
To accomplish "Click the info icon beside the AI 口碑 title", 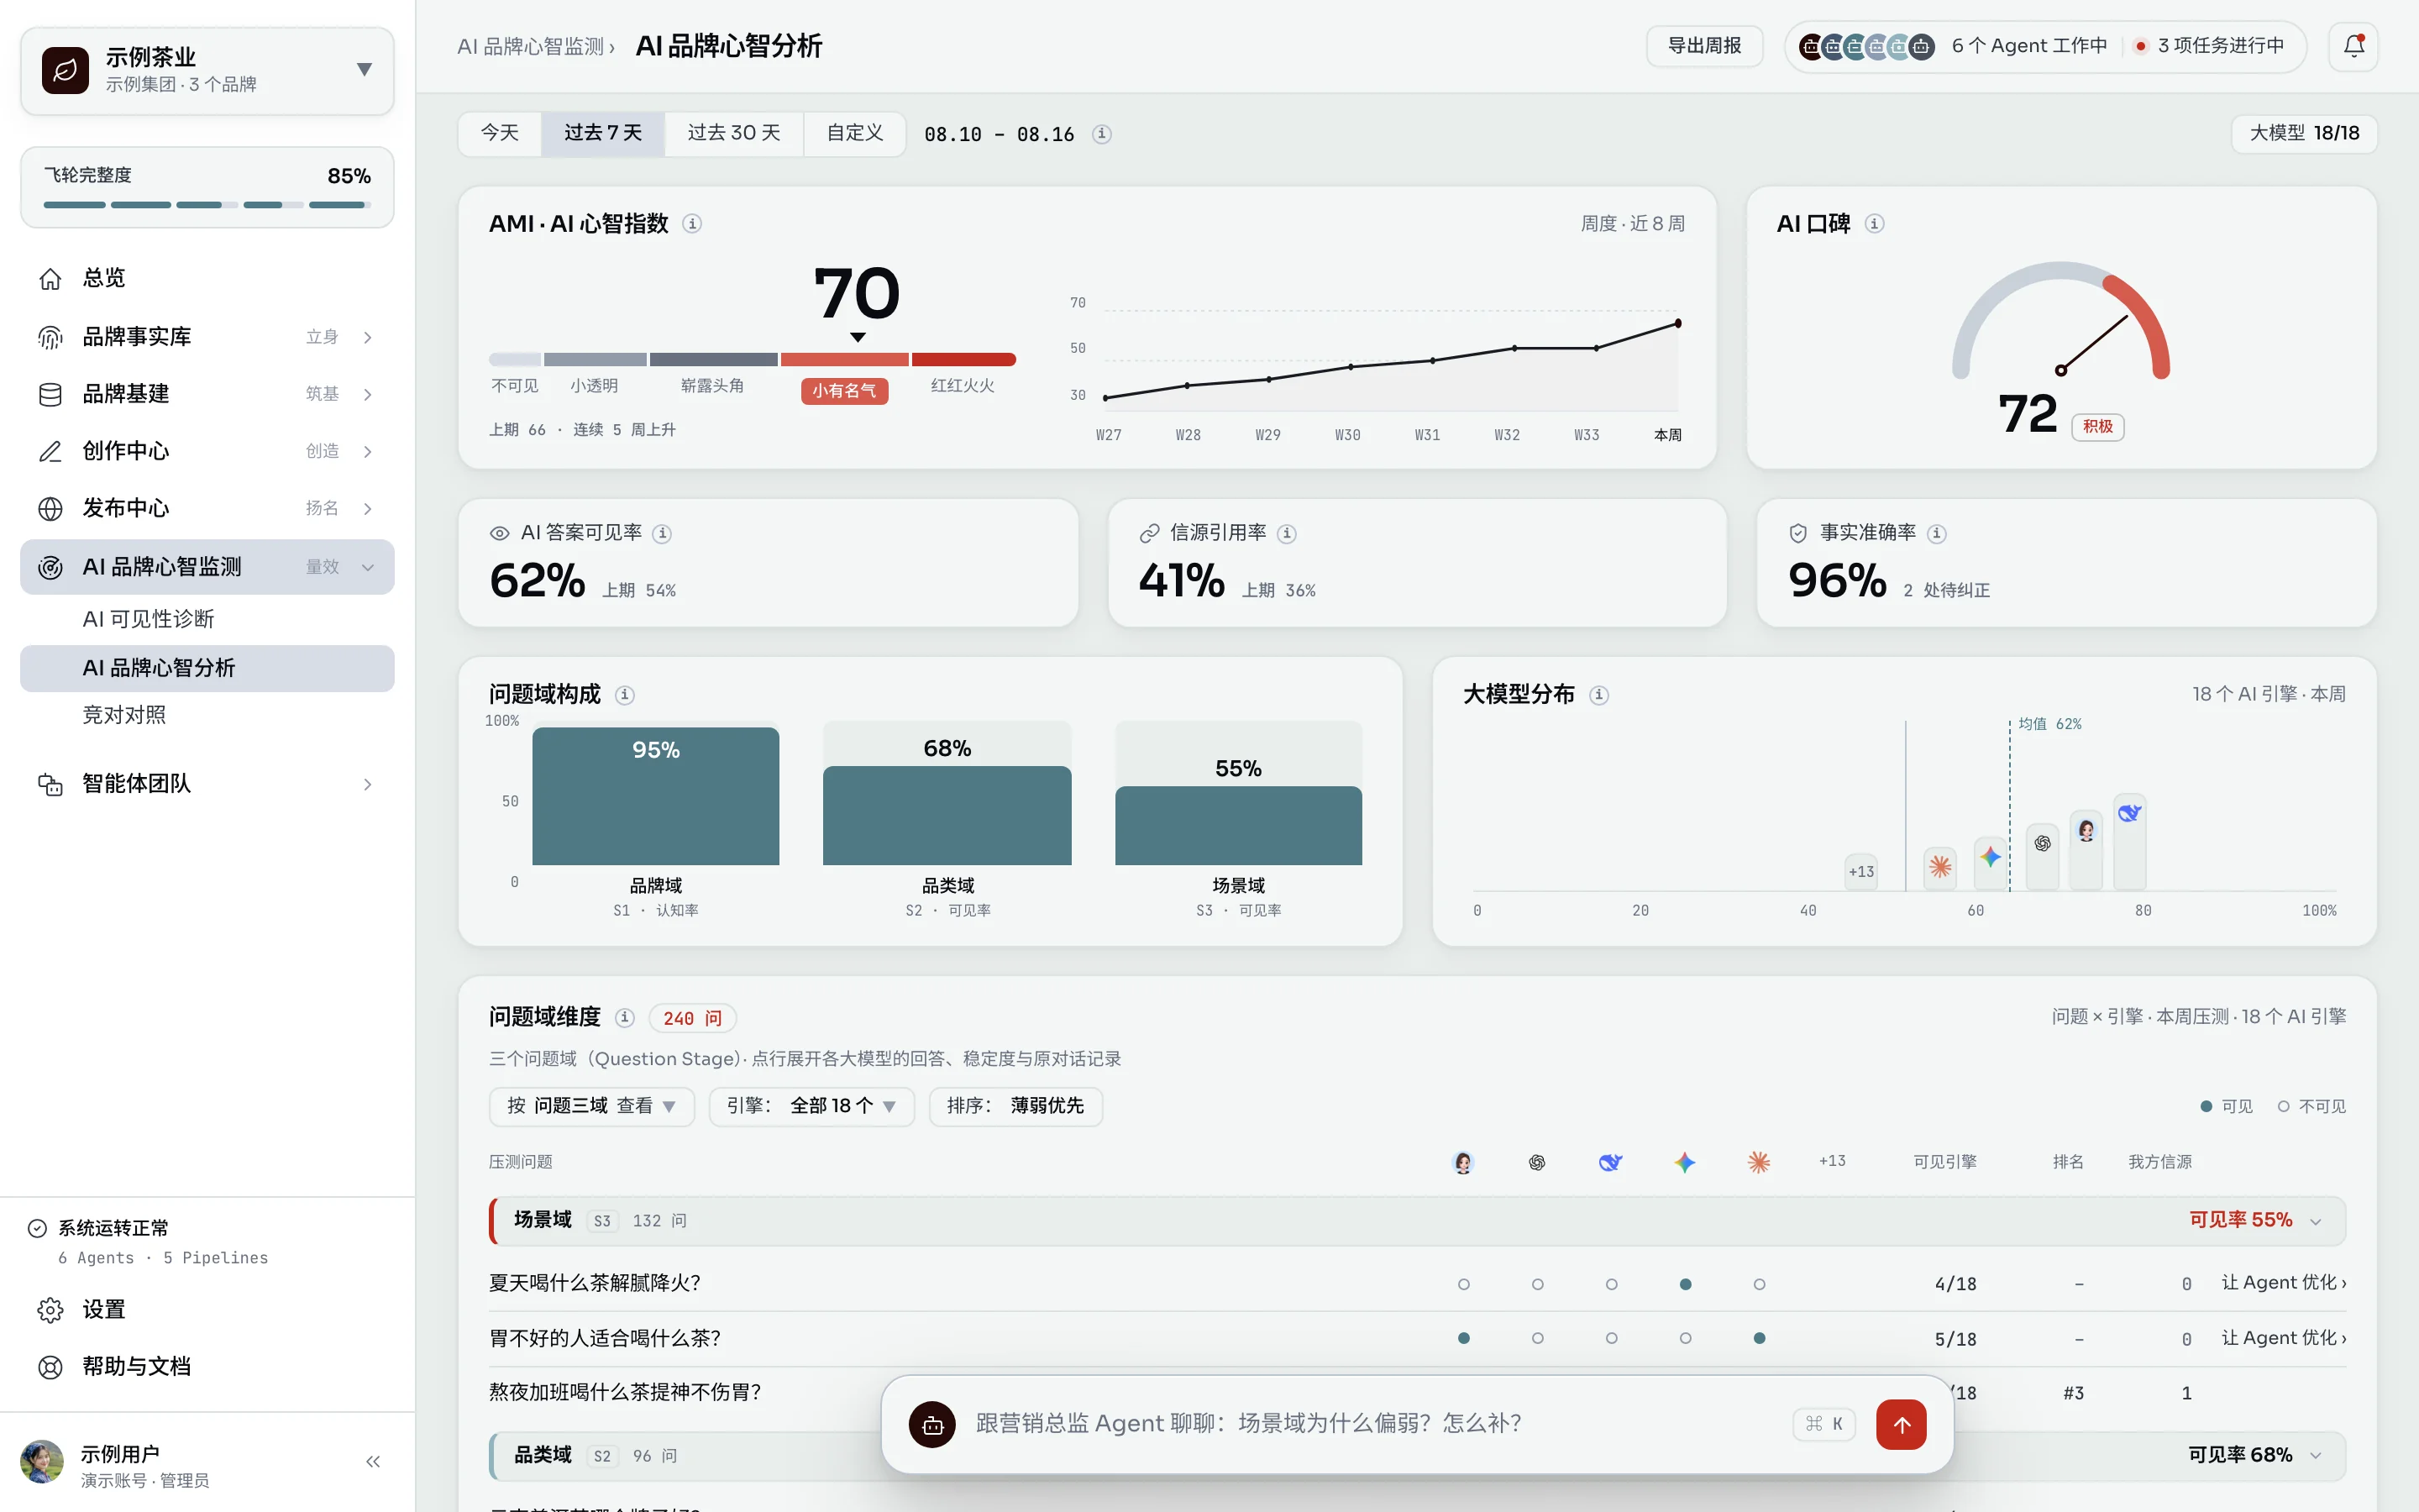I will coord(1874,224).
